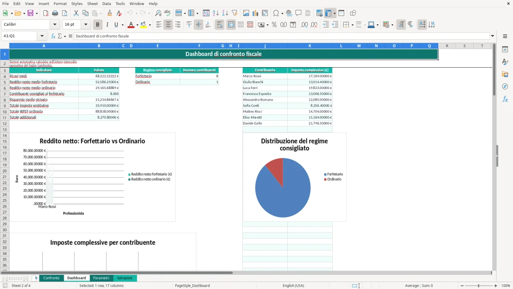Open Function Wizard fx icon
Viewport: 513px width, 289px height.
(53, 36)
